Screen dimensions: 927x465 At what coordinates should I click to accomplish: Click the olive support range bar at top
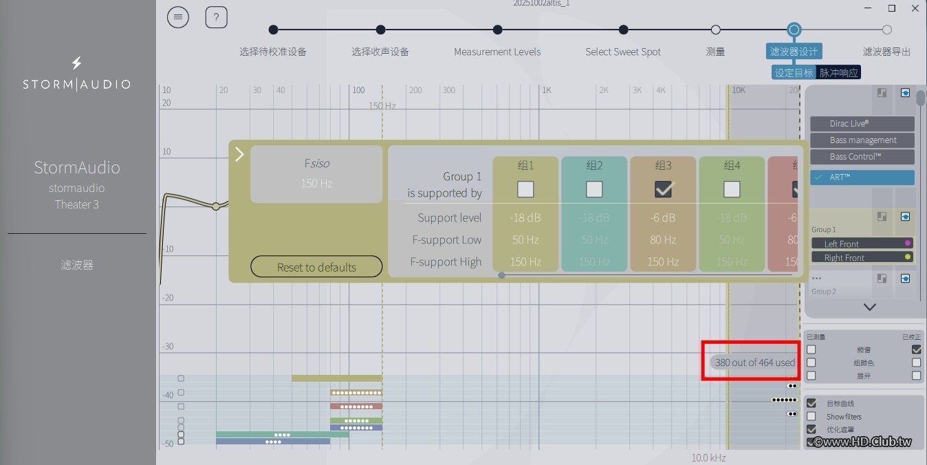click(337, 378)
